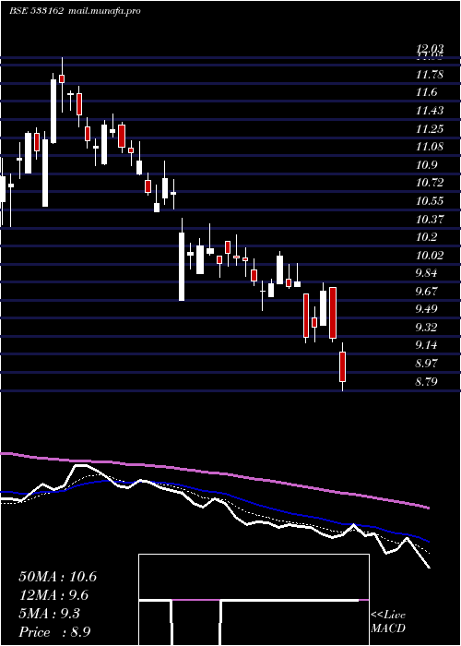Screen dimensions: 461x646
Task: Click the '50MA : 10.6' readout
Action: (x=57, y=577)
